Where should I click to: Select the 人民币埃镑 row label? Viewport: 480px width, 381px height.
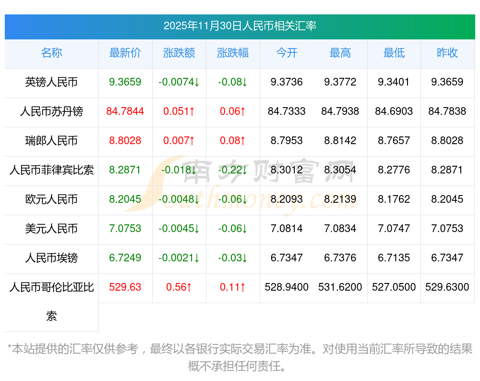pos(51,258)
